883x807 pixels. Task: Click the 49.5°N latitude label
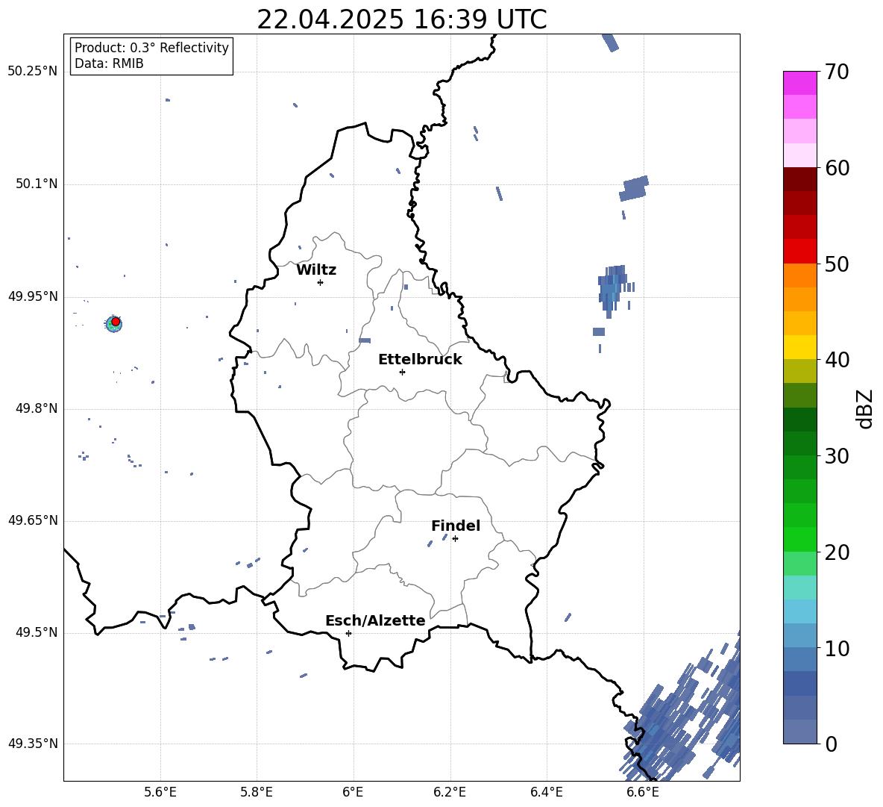[x=36, y=632]
